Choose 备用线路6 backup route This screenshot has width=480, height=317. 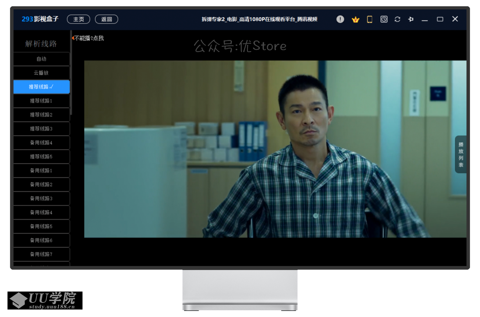(x=42, y=240)
